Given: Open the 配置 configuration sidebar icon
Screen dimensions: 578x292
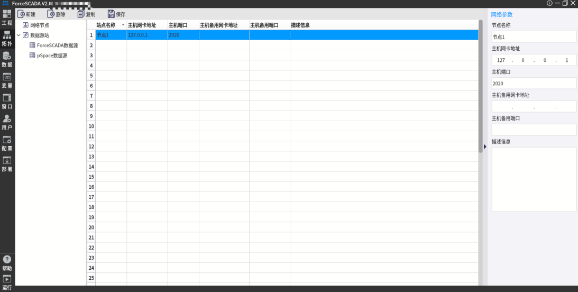Looking at the screenshot, I should [x=7, y=142].
